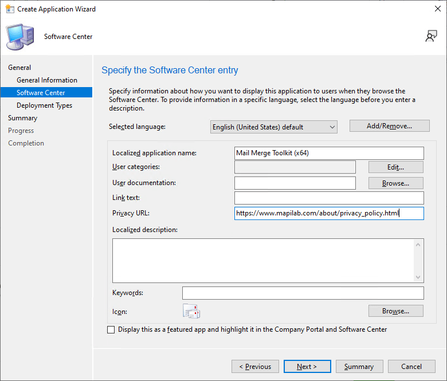Browse for an application icon
Screen dimensions: 447x381
coord(395,311)
